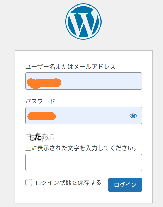
Task: Click the ユーザー名またはメールアドレス label
Action: pyautogui.click(x=70, y=67)
